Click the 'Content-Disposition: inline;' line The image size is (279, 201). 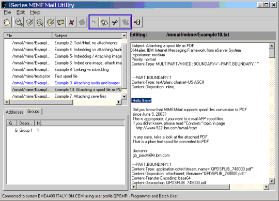pos(153,87)
